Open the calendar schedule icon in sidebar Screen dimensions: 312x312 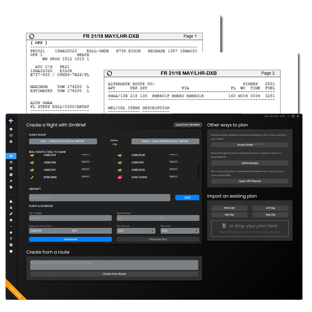coord(11,168)
